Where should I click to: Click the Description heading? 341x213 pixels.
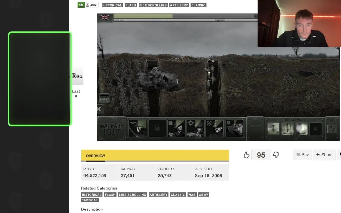coord(92,209)
